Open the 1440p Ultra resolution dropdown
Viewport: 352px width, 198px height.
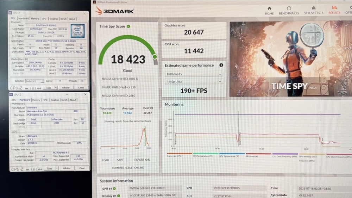pyautogui.click(x=194, y=82)
